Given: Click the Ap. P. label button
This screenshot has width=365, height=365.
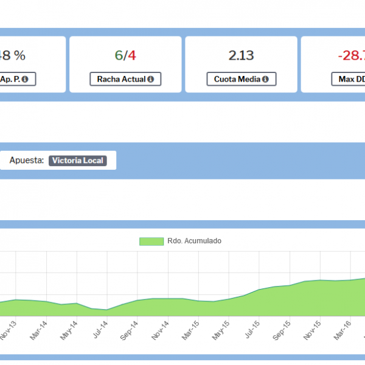Looking at the screenshot, I should pyautogui.click(x=18, y=79).
